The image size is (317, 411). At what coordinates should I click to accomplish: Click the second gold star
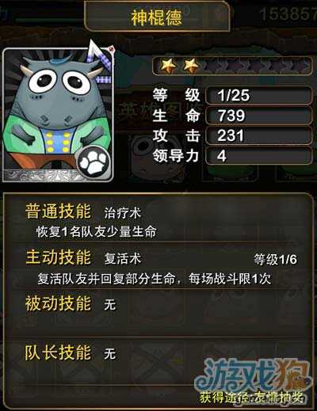[x=191, y=65]
